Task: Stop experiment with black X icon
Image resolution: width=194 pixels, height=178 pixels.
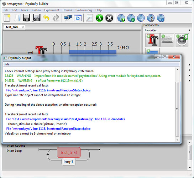Action: tap(109, 18)
